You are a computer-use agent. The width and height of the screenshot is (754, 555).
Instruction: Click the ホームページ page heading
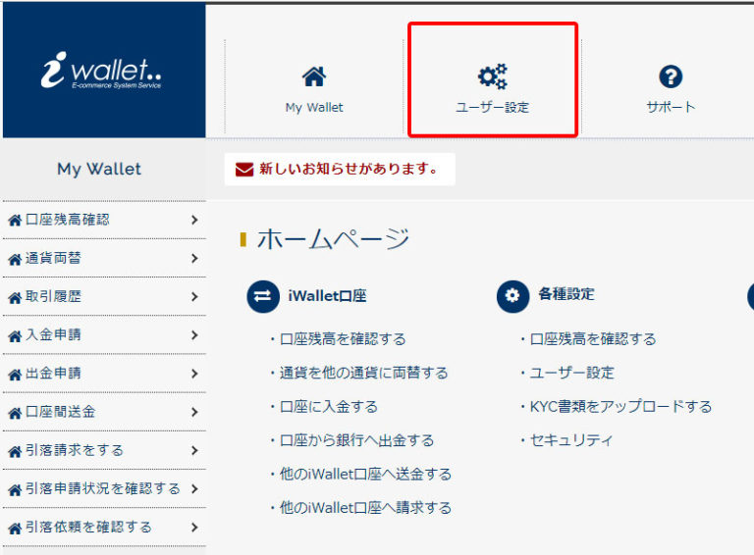tap(333, 238)
